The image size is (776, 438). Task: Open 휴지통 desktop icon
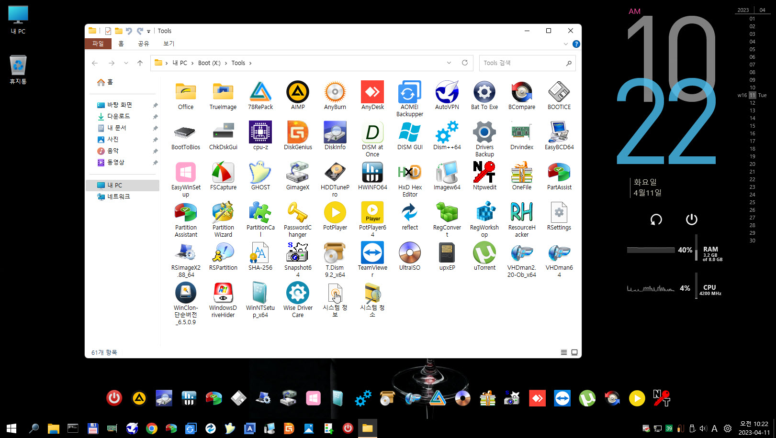click(x=18, y=70)
